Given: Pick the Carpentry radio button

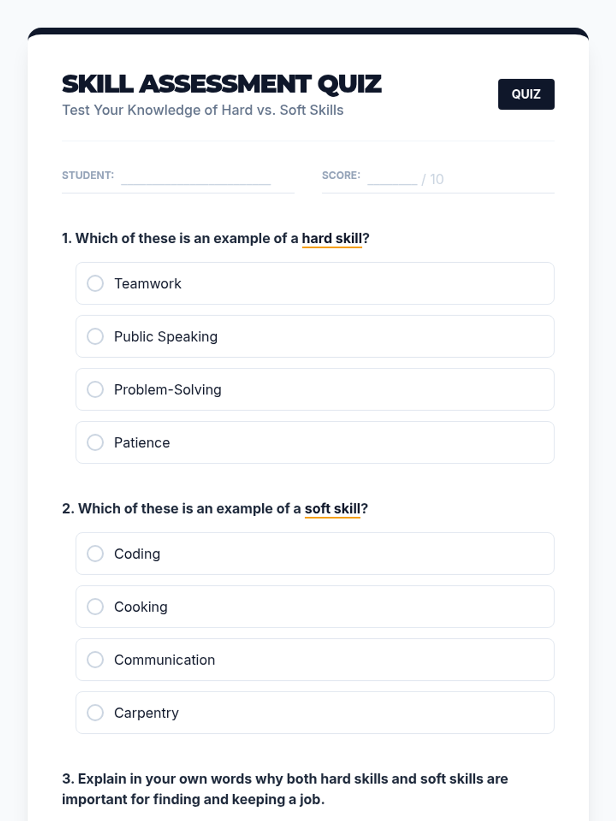Looking at the screenshot, I should [x=95, y=713].
